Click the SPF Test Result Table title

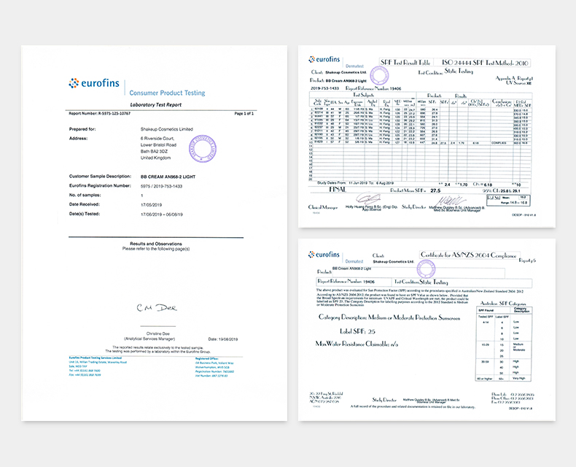pos(405,63)
